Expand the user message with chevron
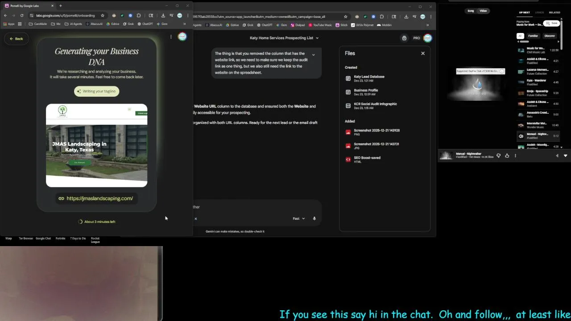Screen dimensions: 571x321 [313, 55]
